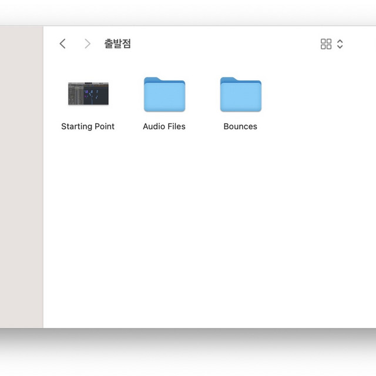Click the empty toolbar area right of 출발점

click(x=223, y=44)
